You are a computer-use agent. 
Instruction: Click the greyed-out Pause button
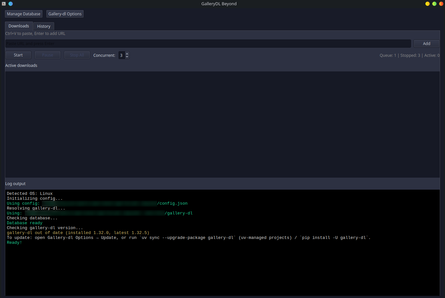[x=48, y=55]
